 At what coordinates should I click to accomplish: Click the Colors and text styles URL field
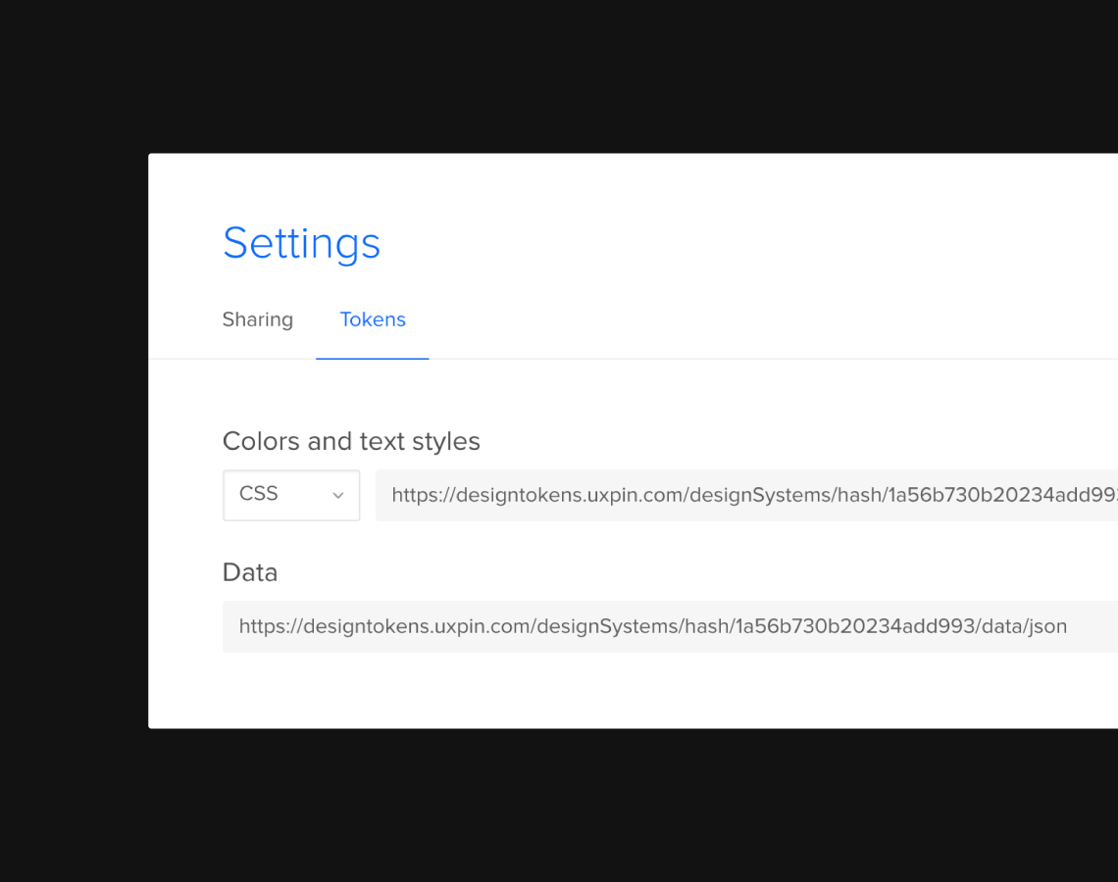point(746,495)
